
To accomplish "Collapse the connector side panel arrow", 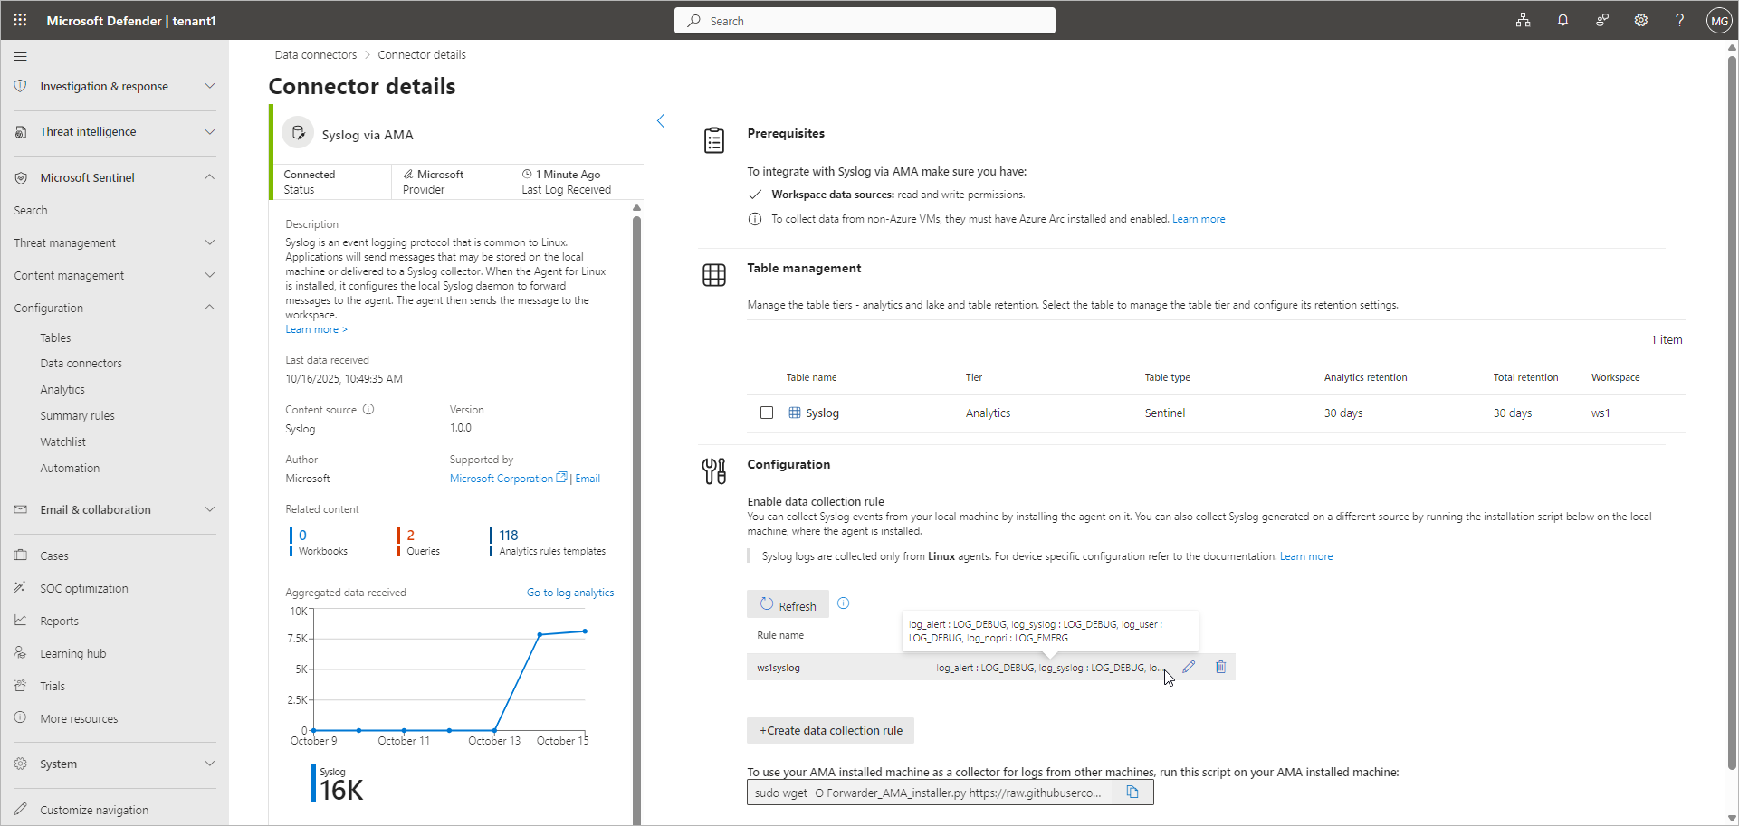I will click(x=661, y=121).
